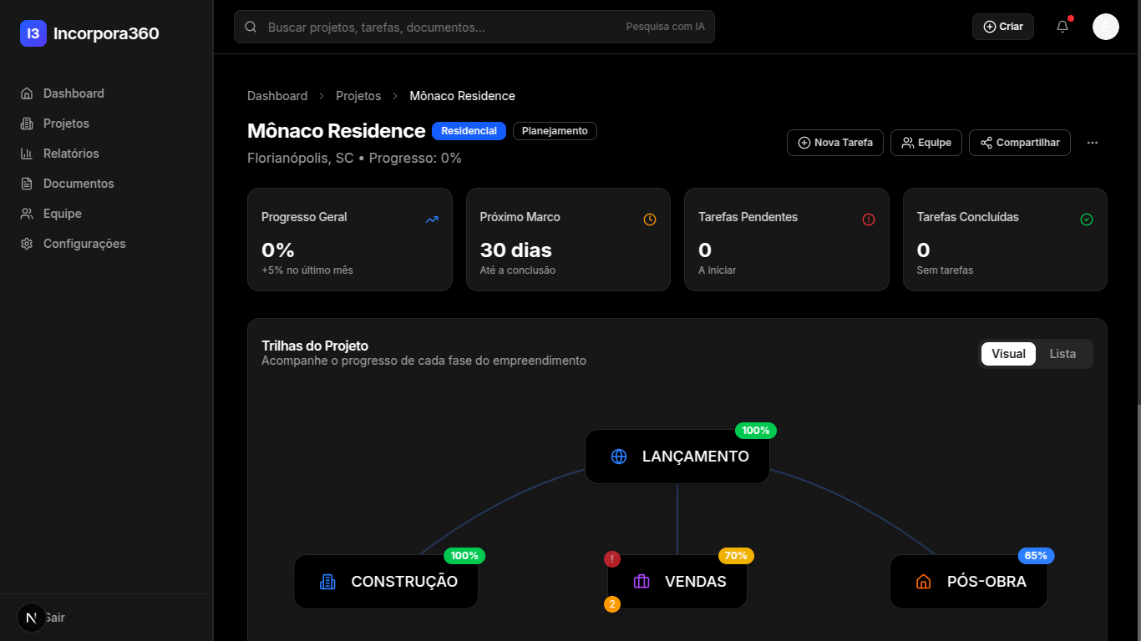Click the trend arrow icon on Progresso Geral
The image size is (1141, 641).
[432, 220]
